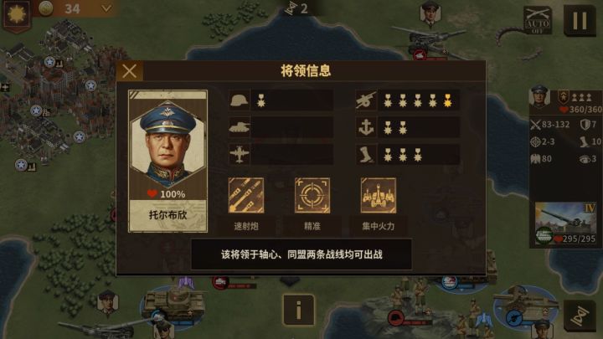Pause the game with the pause button
Screen dimensions: 603x339
pyautogui.click(x=580, y=21)
